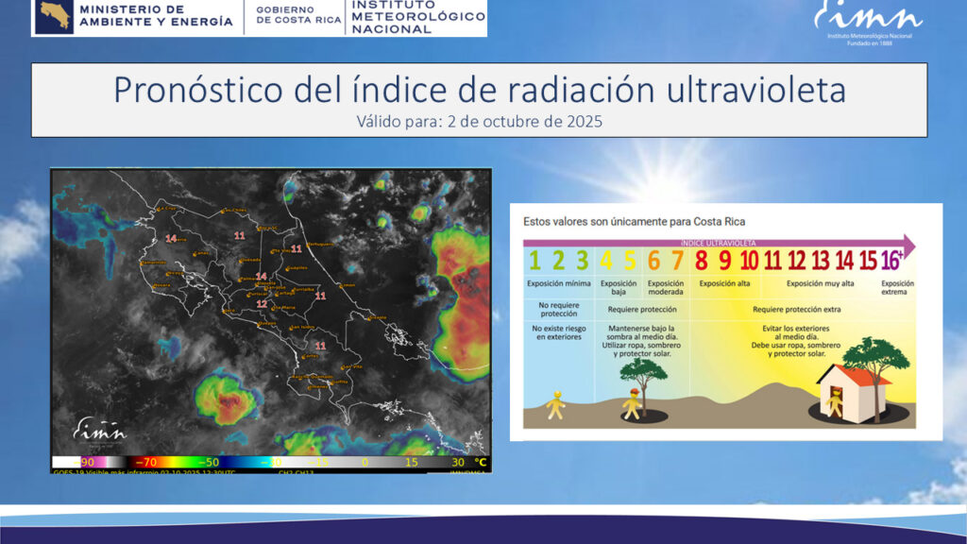
Task: Open "Instituto Meteorológico Nacional" header text
Action: click(417, 17)
